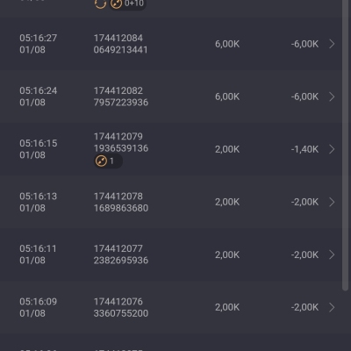Click the orange refresh circle icon
351x351 pixels.
pos(100,4)
